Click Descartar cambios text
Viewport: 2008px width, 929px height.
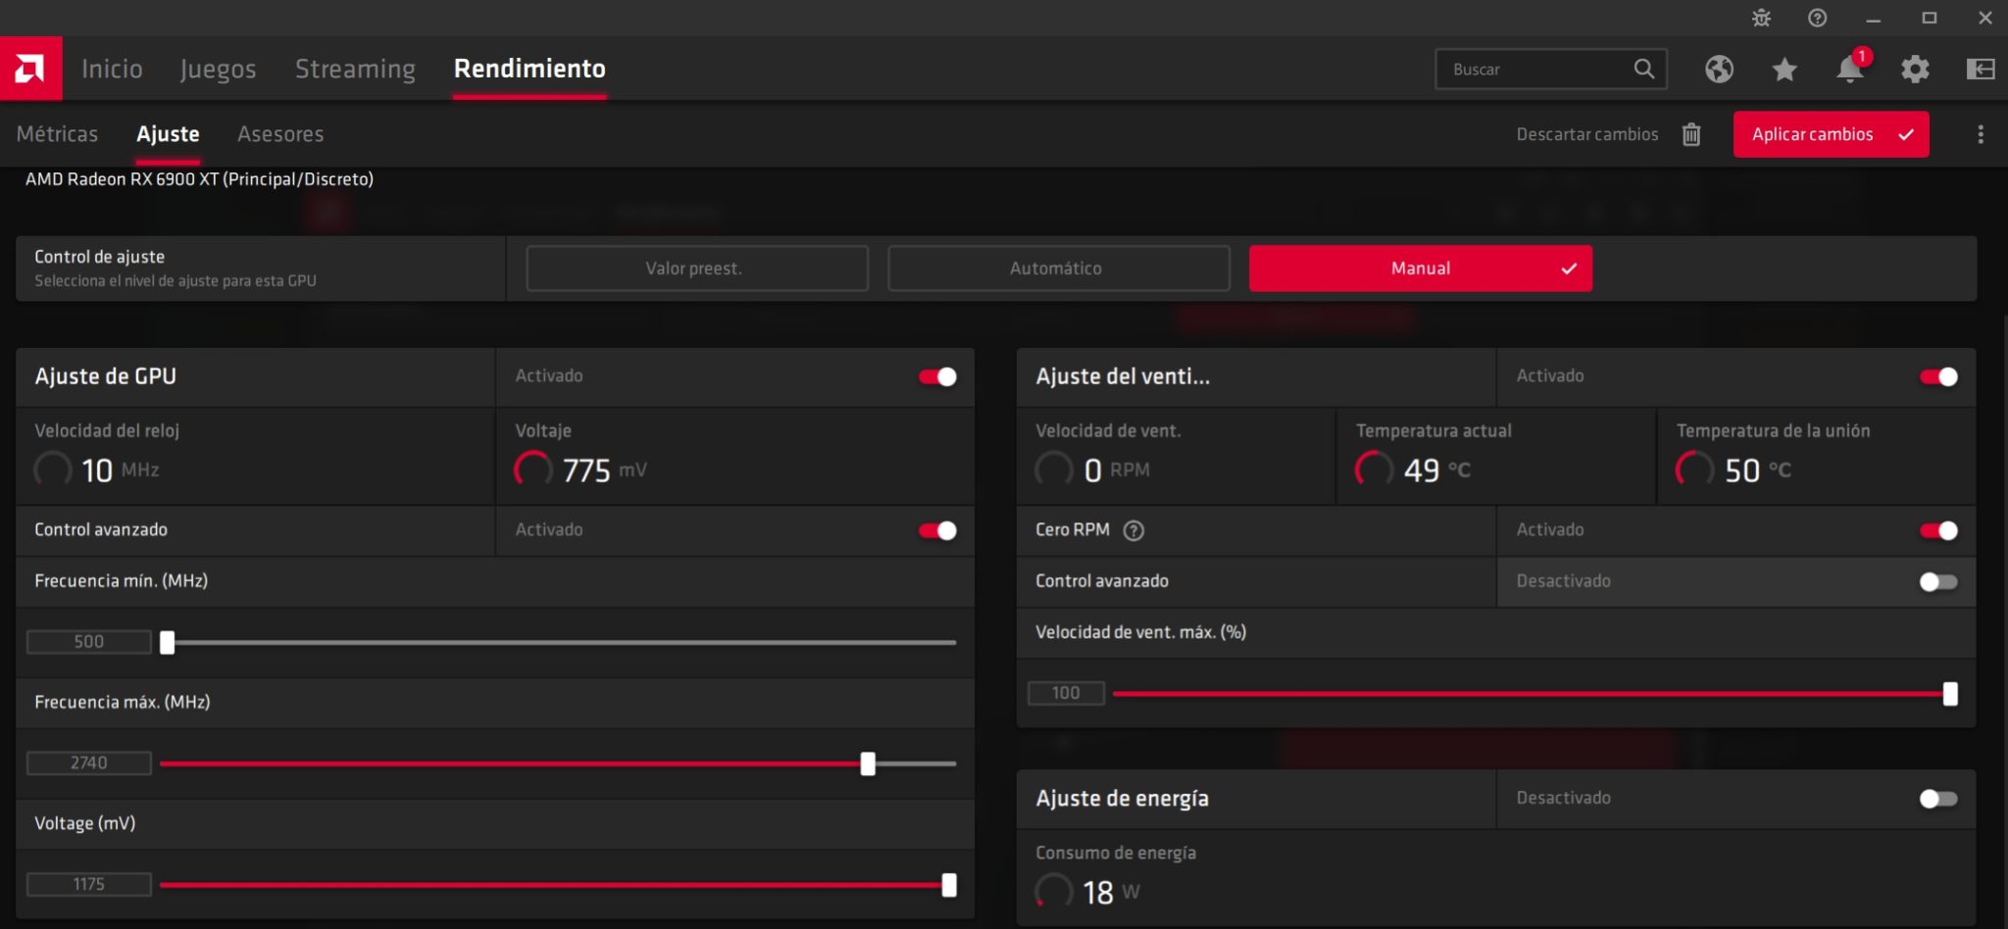coord(1587,134)
